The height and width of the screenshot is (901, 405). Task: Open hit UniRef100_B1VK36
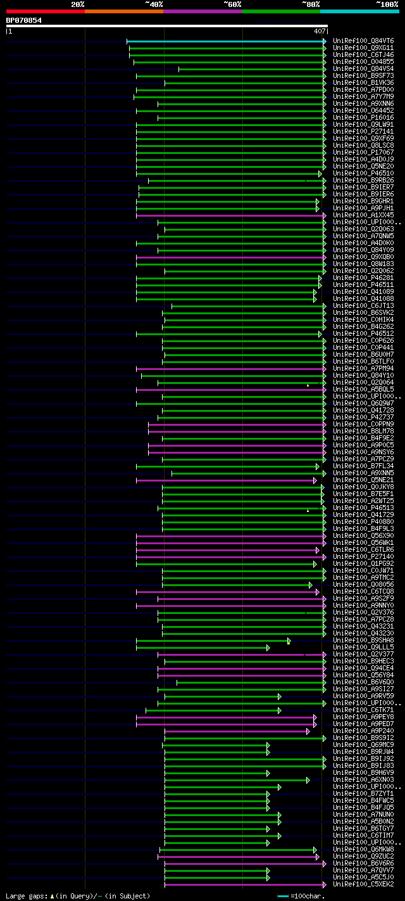click(363, 83)
